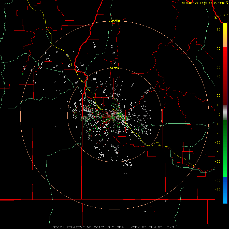Pick the light cyan segment near -90
The image size is (229, 229).
(225, 199)
